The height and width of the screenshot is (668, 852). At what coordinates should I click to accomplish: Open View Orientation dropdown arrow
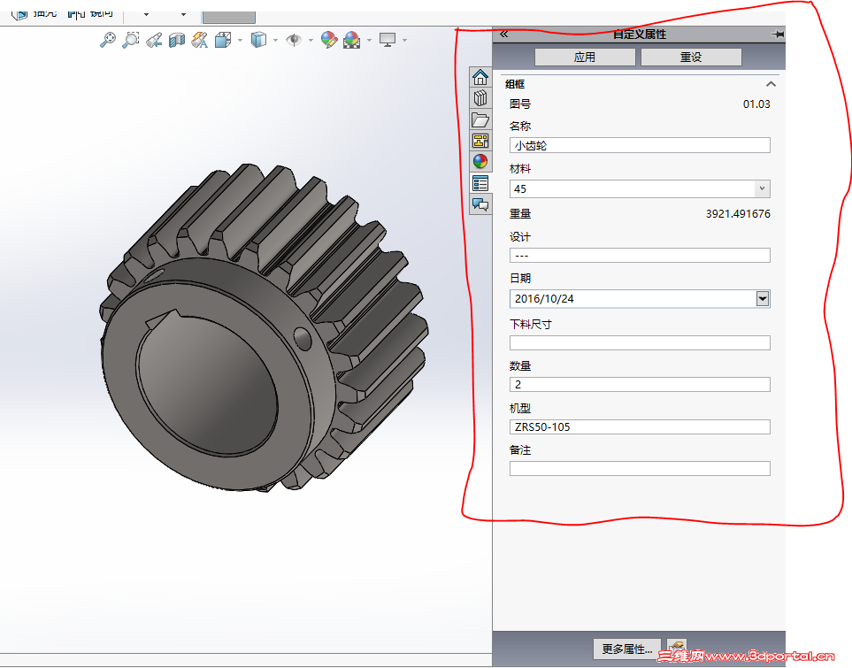click(240, 40)
